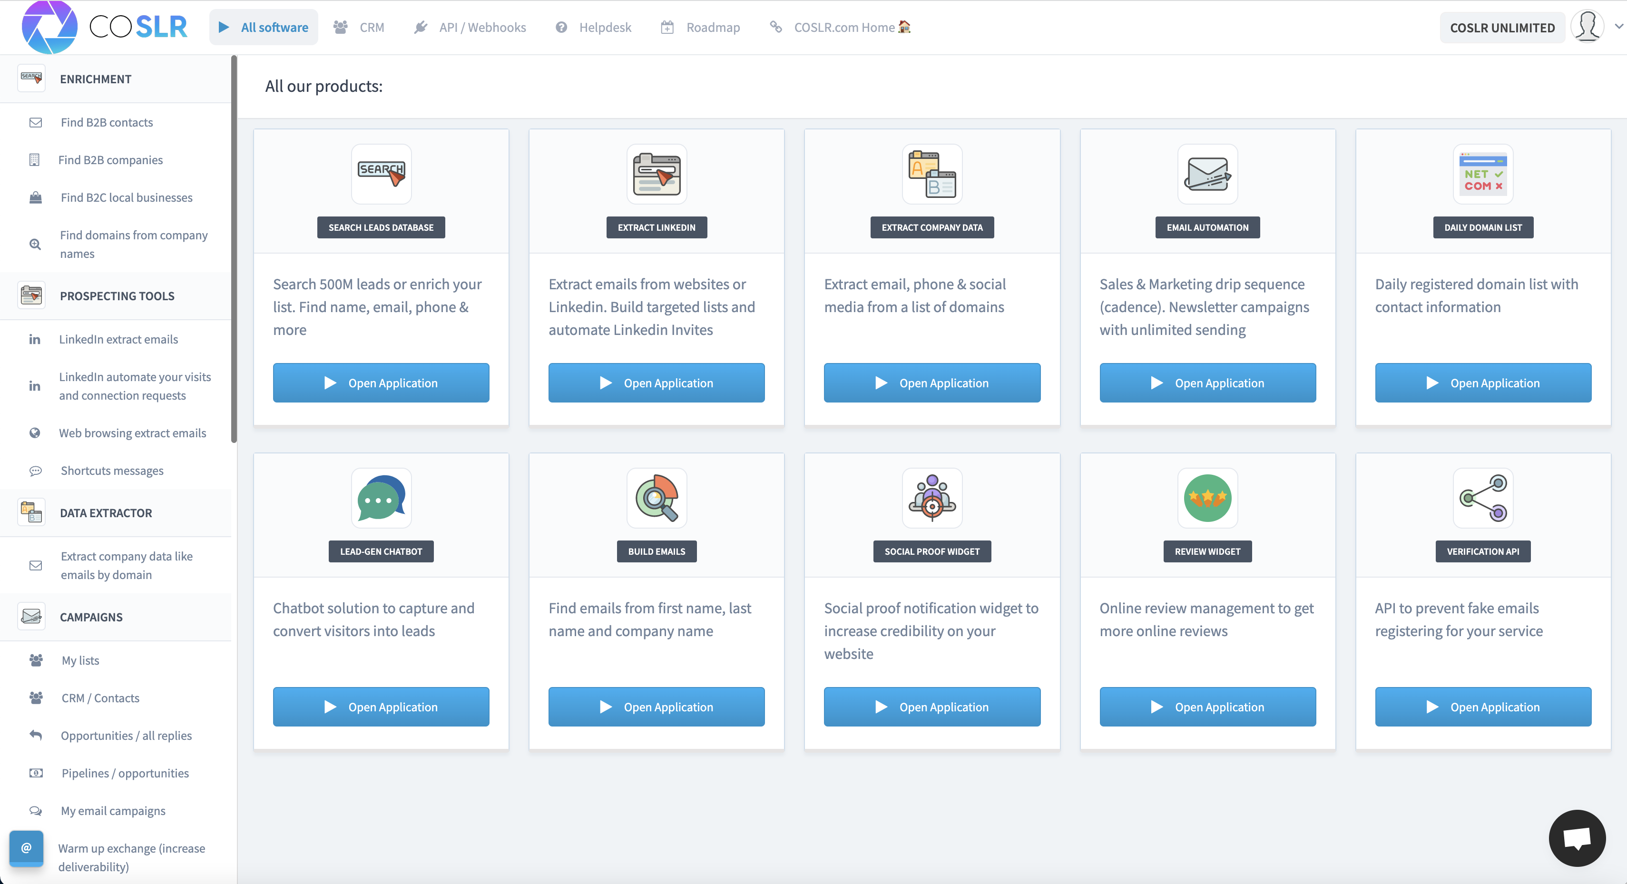Screen dimensions: 1627x884
Task: Open API / Webhooks menu item
Action: pyautogui.click(x=470, y=27)
